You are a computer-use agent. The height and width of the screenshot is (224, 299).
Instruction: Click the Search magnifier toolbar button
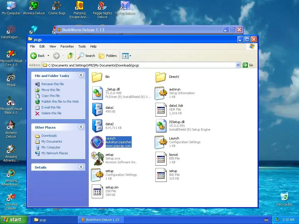(86, 56)
